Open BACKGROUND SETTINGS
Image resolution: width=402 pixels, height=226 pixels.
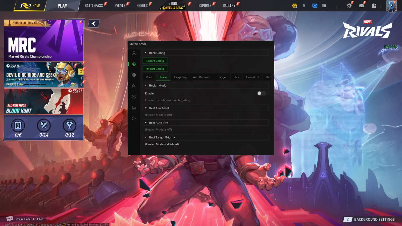pyautogui.click(x=374, y=219)
